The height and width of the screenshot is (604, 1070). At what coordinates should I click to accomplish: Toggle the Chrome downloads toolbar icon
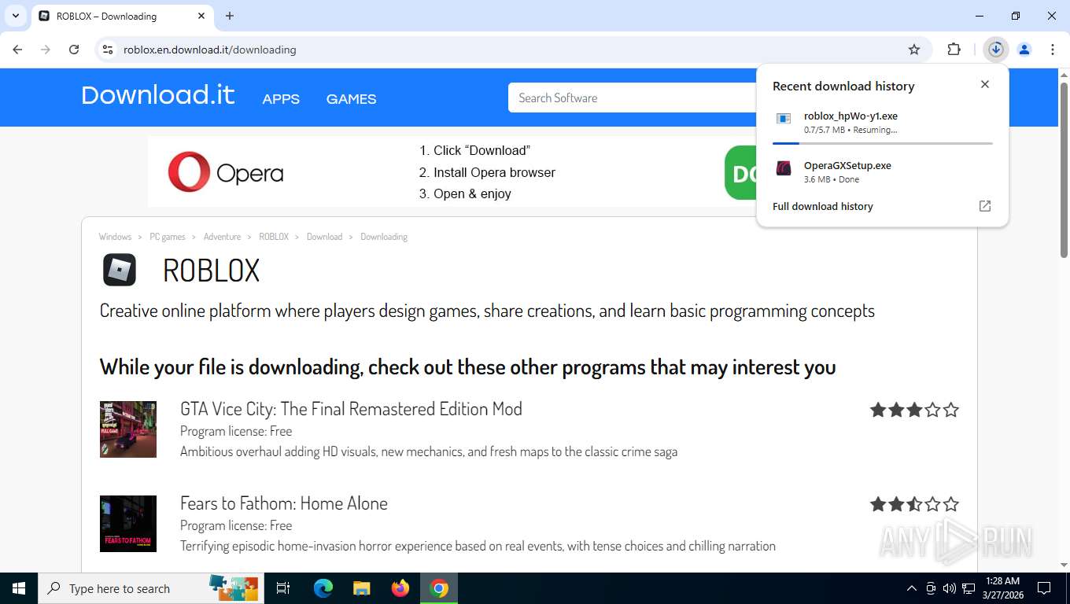(x=996, y=50)
